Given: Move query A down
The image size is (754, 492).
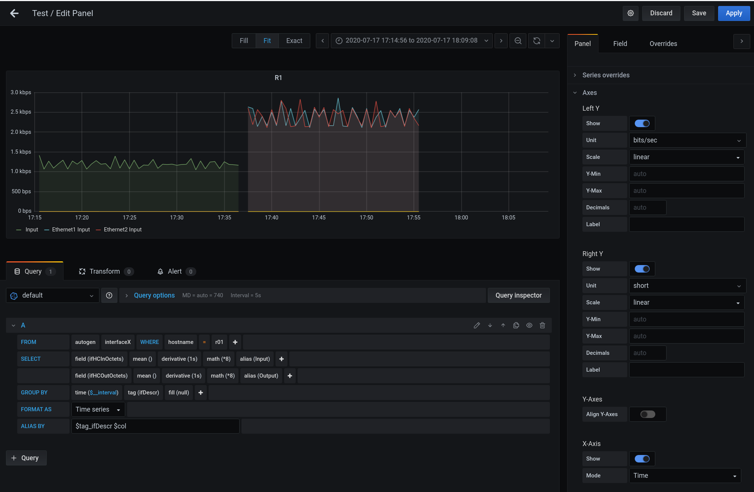Looking at the screenshot, I should [490, 325].
